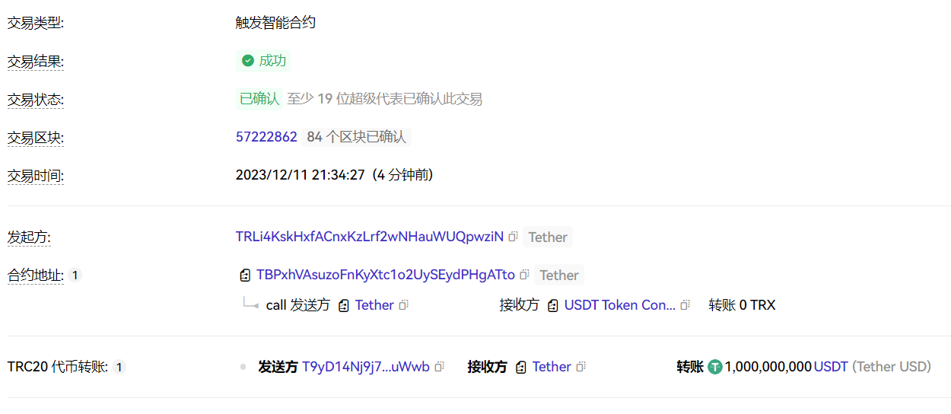
Task: Copy the contract address TBPxhVAsuzo…gATto
Action: 525,275
